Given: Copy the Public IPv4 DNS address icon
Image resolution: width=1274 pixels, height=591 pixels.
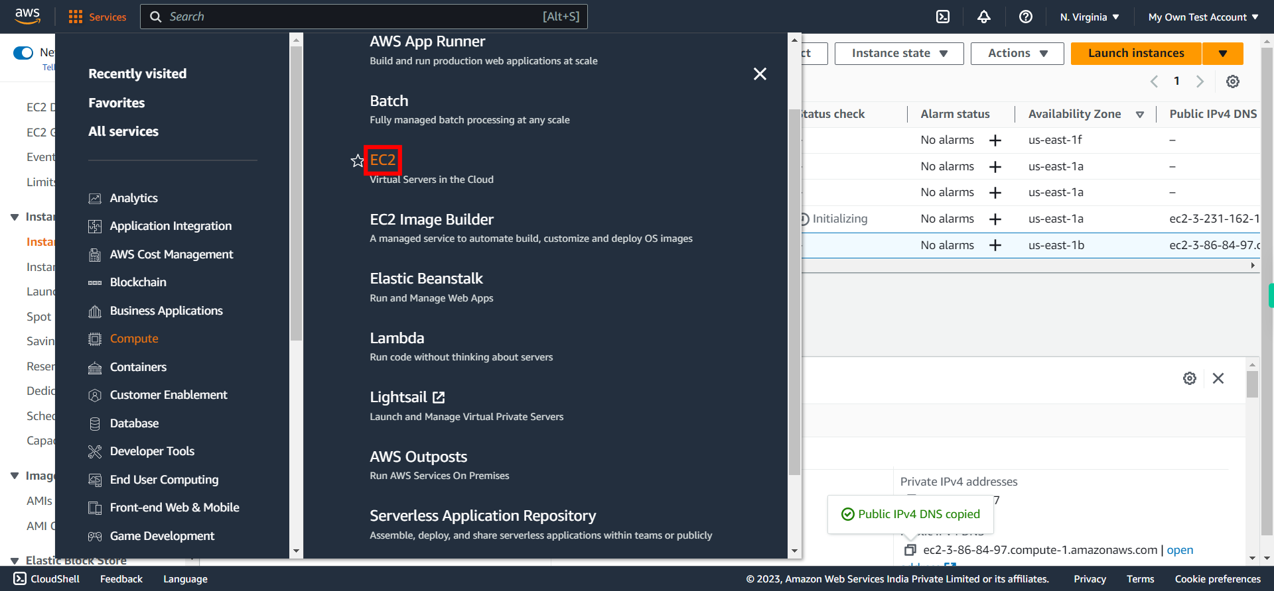Looking at the screenshot, I should pos(910,550).
